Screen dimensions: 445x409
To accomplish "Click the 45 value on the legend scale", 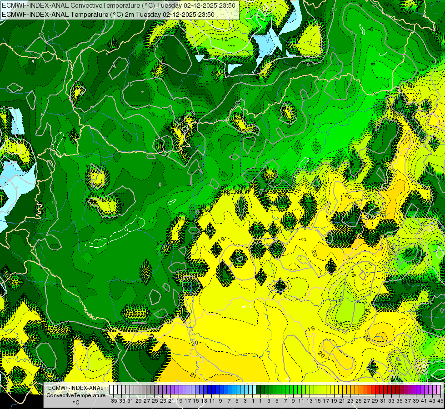I will point(440,401).
